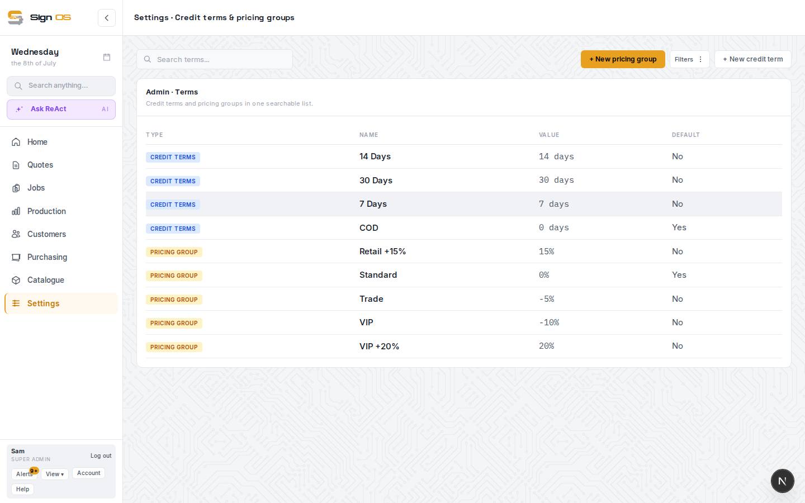Click the 0 days value cell
The width and height of the screenshot is (805, 503).
click(x=554, y=227)
